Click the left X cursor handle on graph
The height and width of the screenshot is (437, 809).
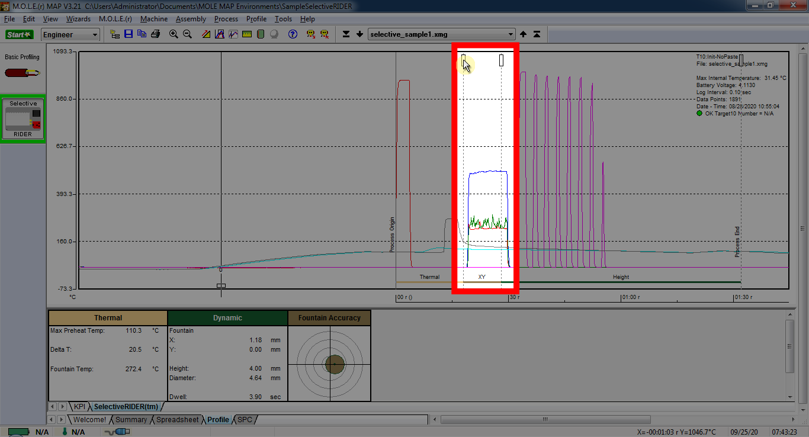pyautogui.click(x=464, y=60)
